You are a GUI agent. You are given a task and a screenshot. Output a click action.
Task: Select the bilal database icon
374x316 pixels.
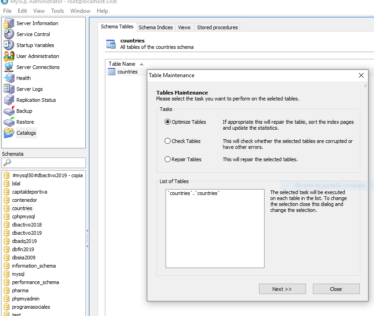[x=6, y=184]
